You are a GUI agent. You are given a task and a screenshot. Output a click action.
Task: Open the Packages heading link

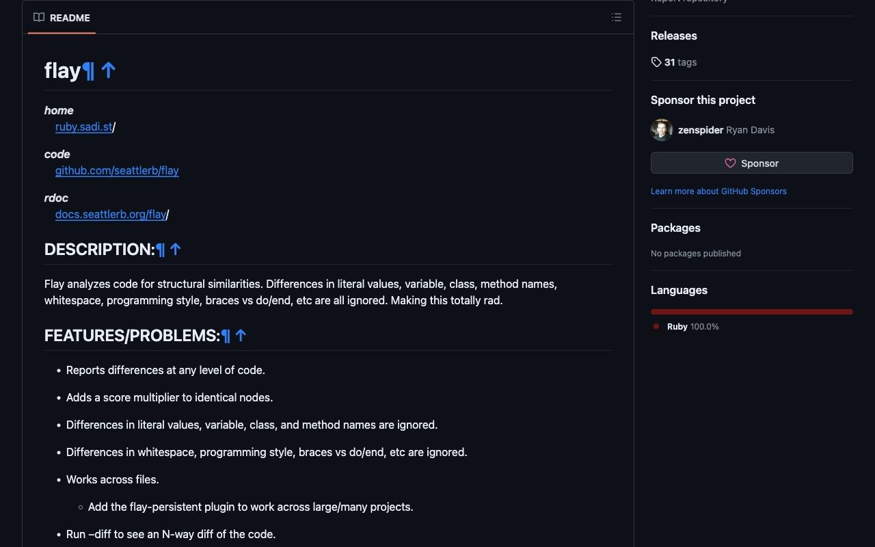[675, 228]
